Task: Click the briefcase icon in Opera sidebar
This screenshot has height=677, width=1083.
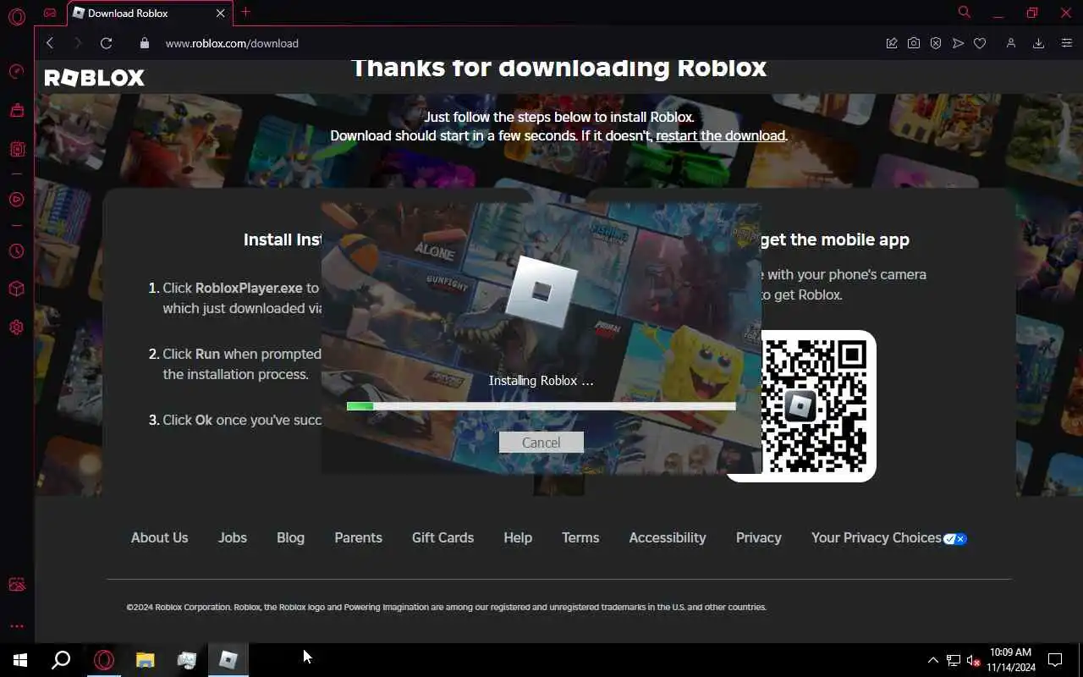Action: [16, 110]
